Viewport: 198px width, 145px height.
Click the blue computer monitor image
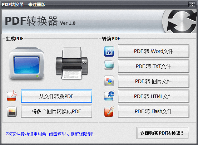(x=27, y=63)
